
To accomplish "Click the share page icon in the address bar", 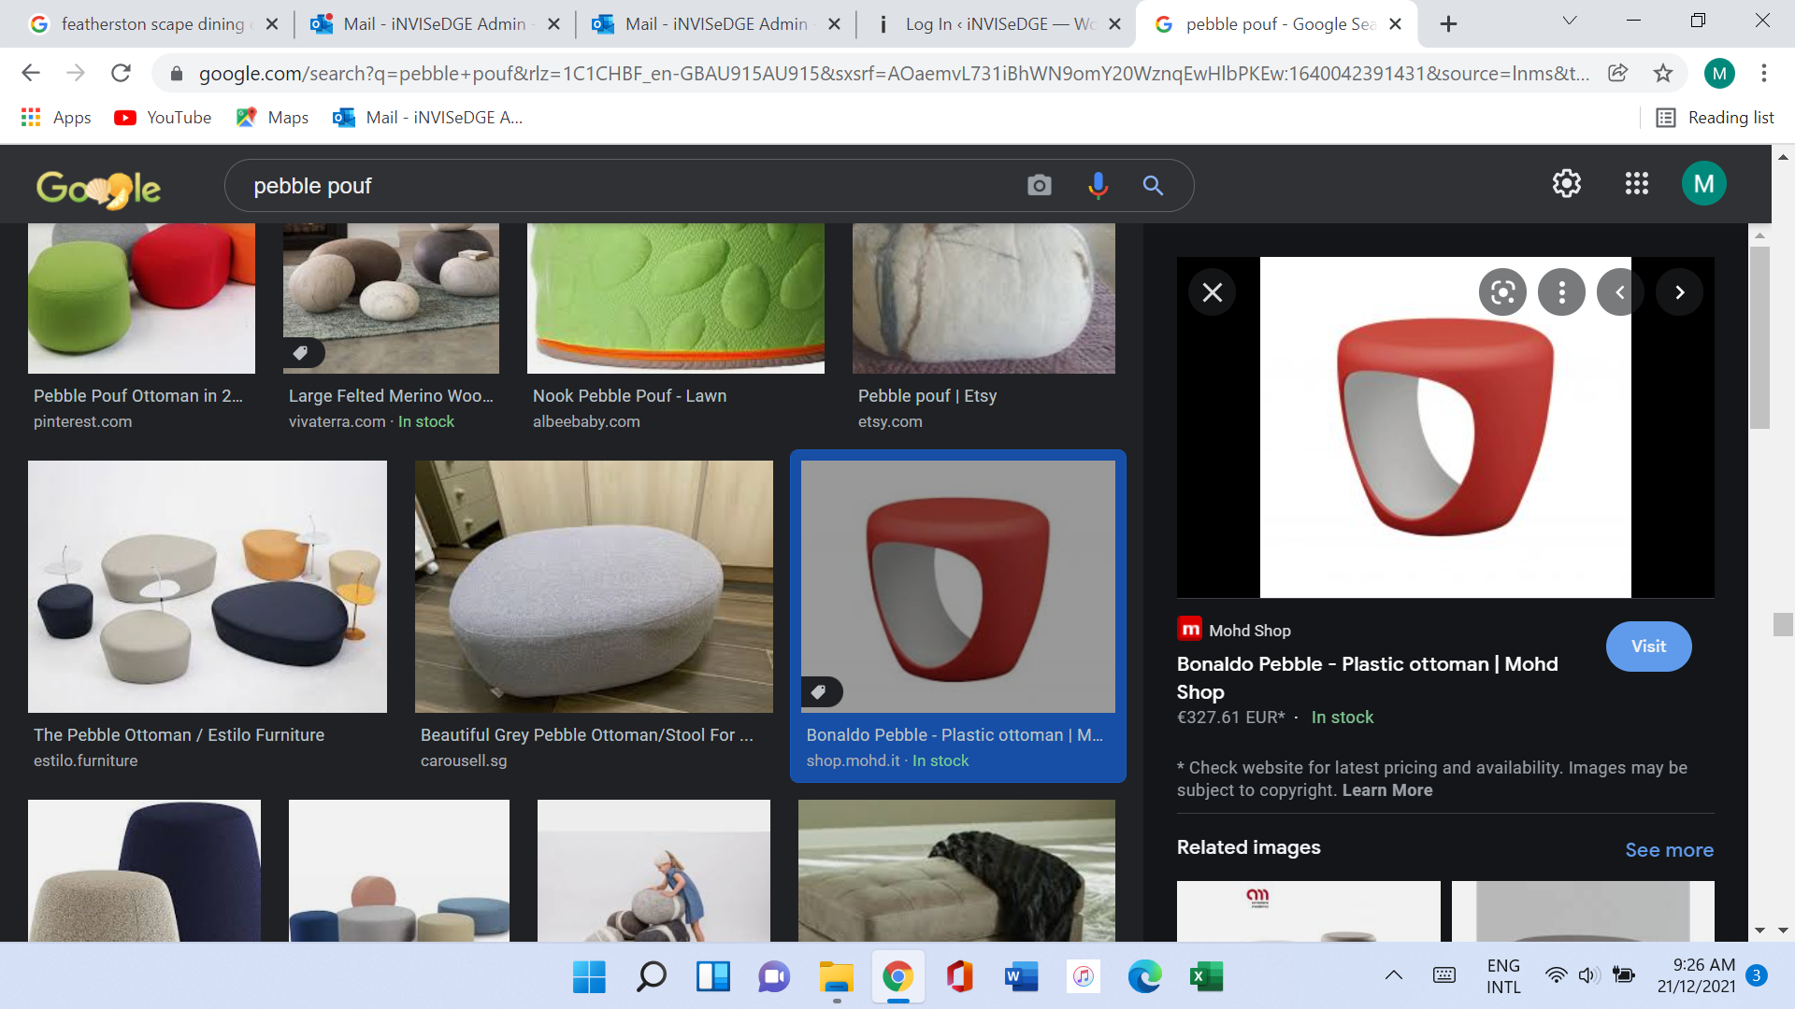I will [x=1617, y=73].
